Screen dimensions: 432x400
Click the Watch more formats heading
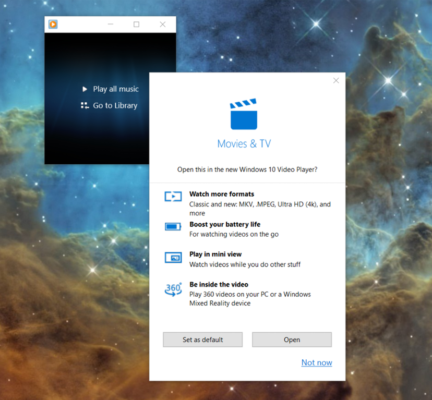[x=221, y=194]
